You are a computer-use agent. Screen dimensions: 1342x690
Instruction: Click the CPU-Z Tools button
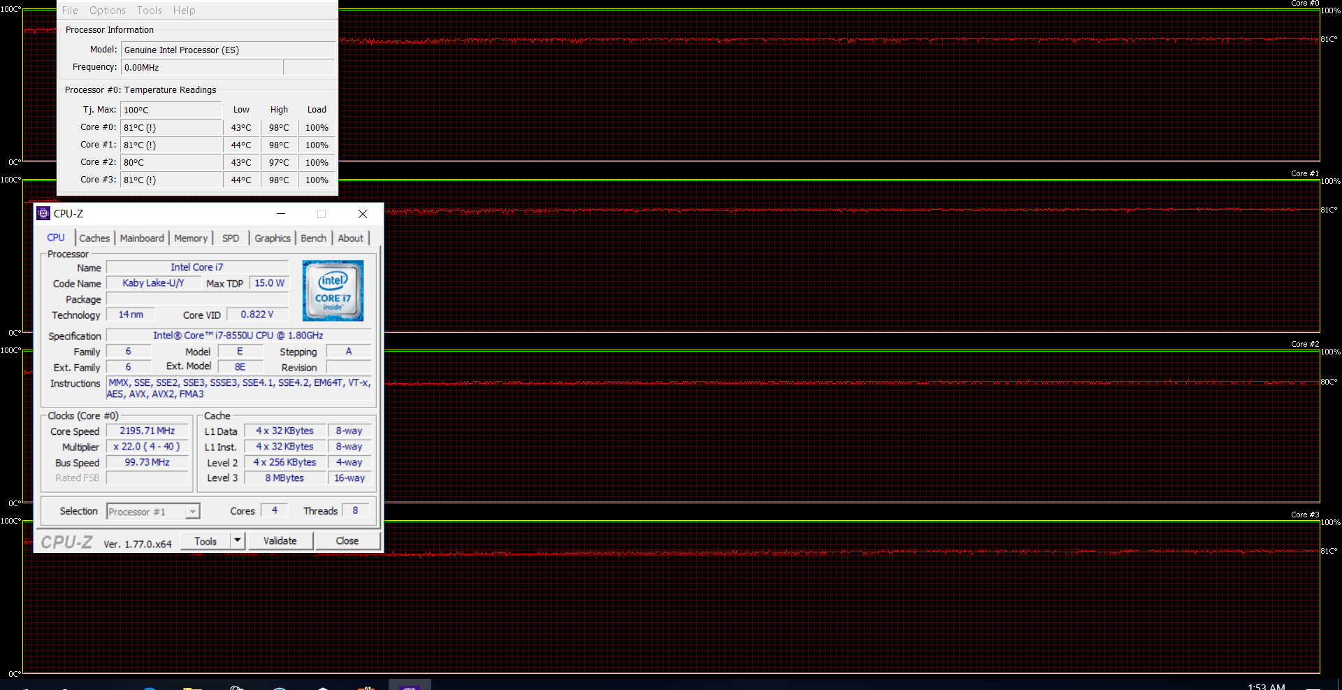[205, 541]
